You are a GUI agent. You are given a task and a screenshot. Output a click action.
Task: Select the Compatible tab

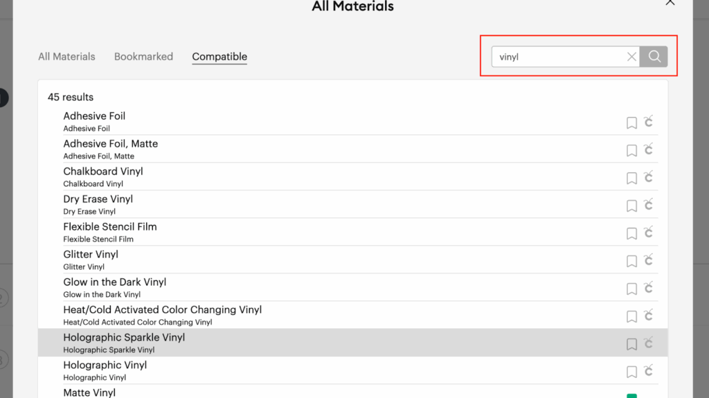coord(219,57)
